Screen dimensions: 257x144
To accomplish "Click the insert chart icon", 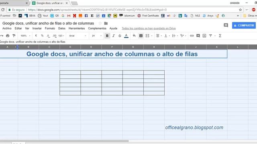I will (x=204, y=36).
